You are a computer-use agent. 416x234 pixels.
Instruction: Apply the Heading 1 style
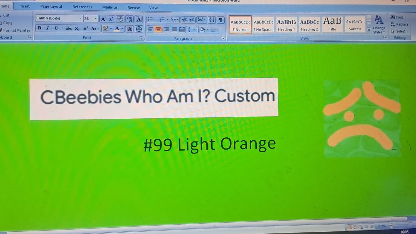coord(286,25)
